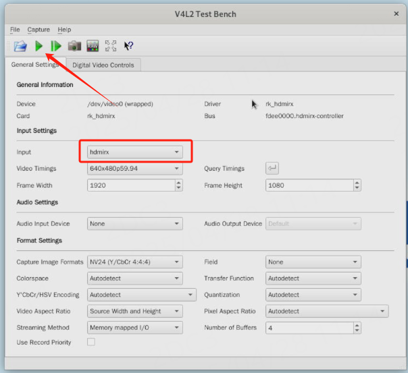Screen dimensions: 408x373
Task: Take a snapshot with the camera icon
Action: pos(74,46)
